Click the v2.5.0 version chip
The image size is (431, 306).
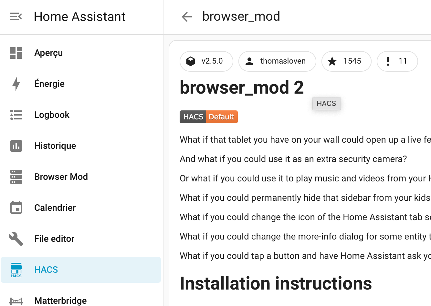206,61
